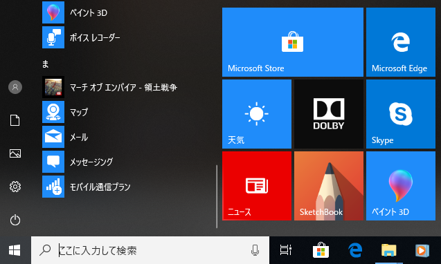Open Documents from Start sidebar
441x264 pixels.
click(15, 120)
